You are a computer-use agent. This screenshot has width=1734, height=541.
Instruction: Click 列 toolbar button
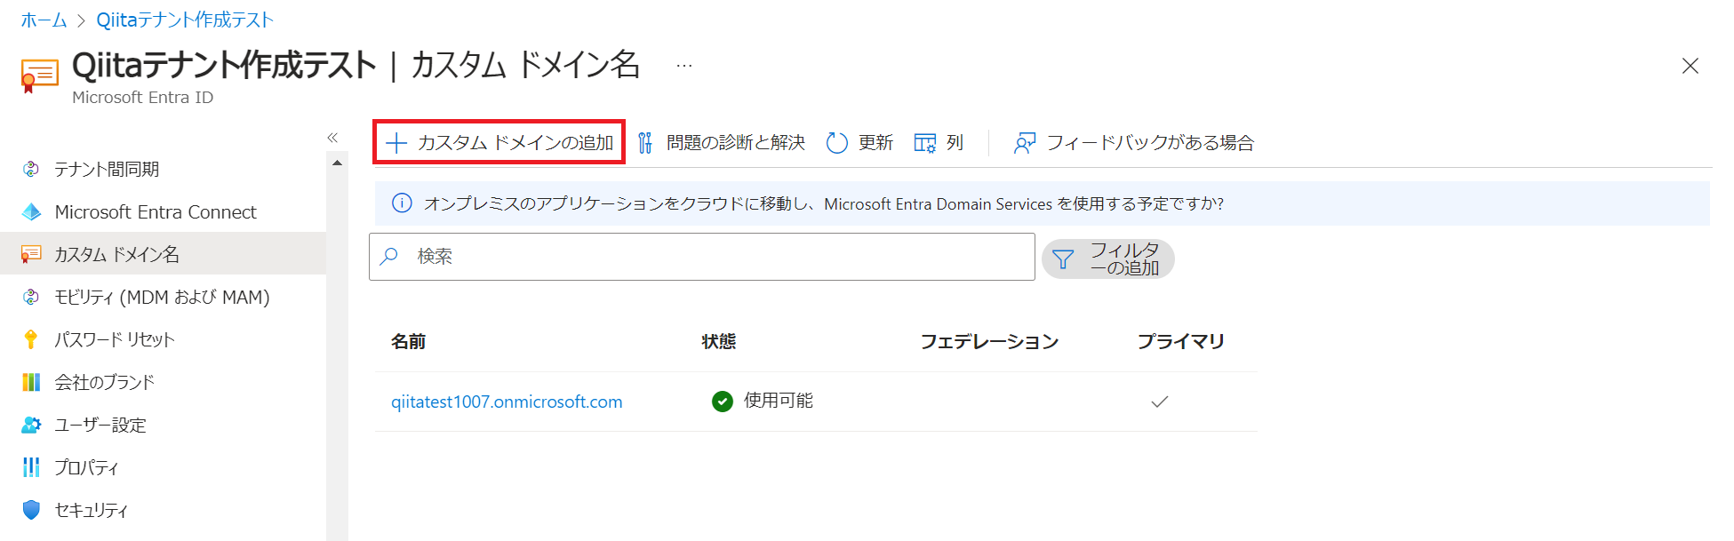[x=939, y=143]
